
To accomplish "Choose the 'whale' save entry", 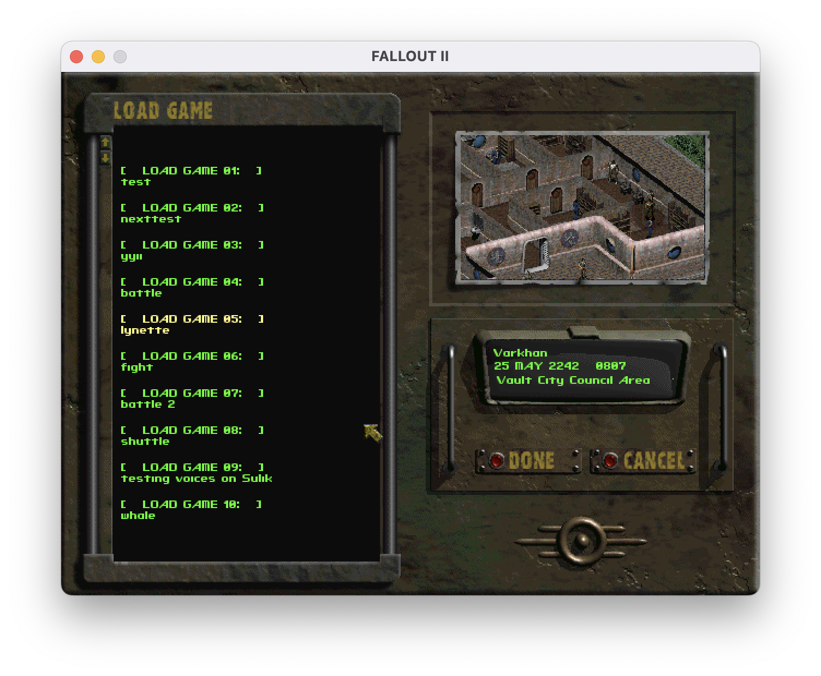I will [x=138, y=516].
